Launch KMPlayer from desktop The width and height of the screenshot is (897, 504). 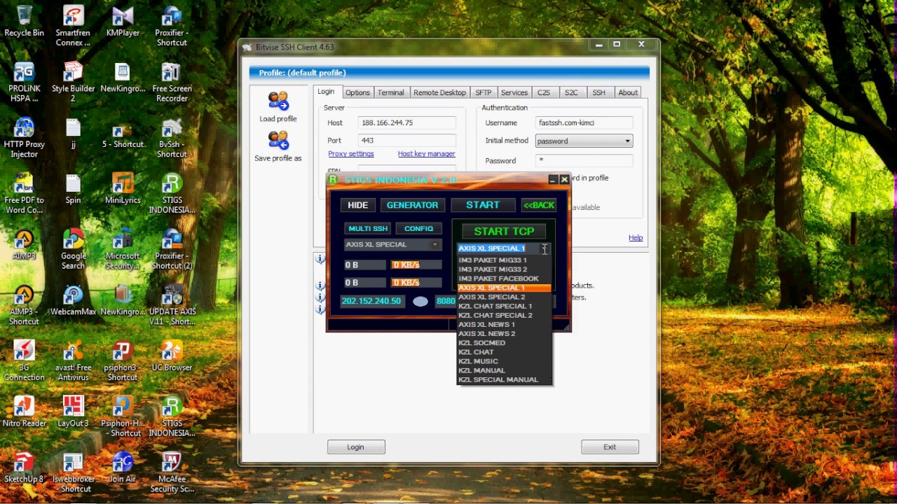pos(123,21)
